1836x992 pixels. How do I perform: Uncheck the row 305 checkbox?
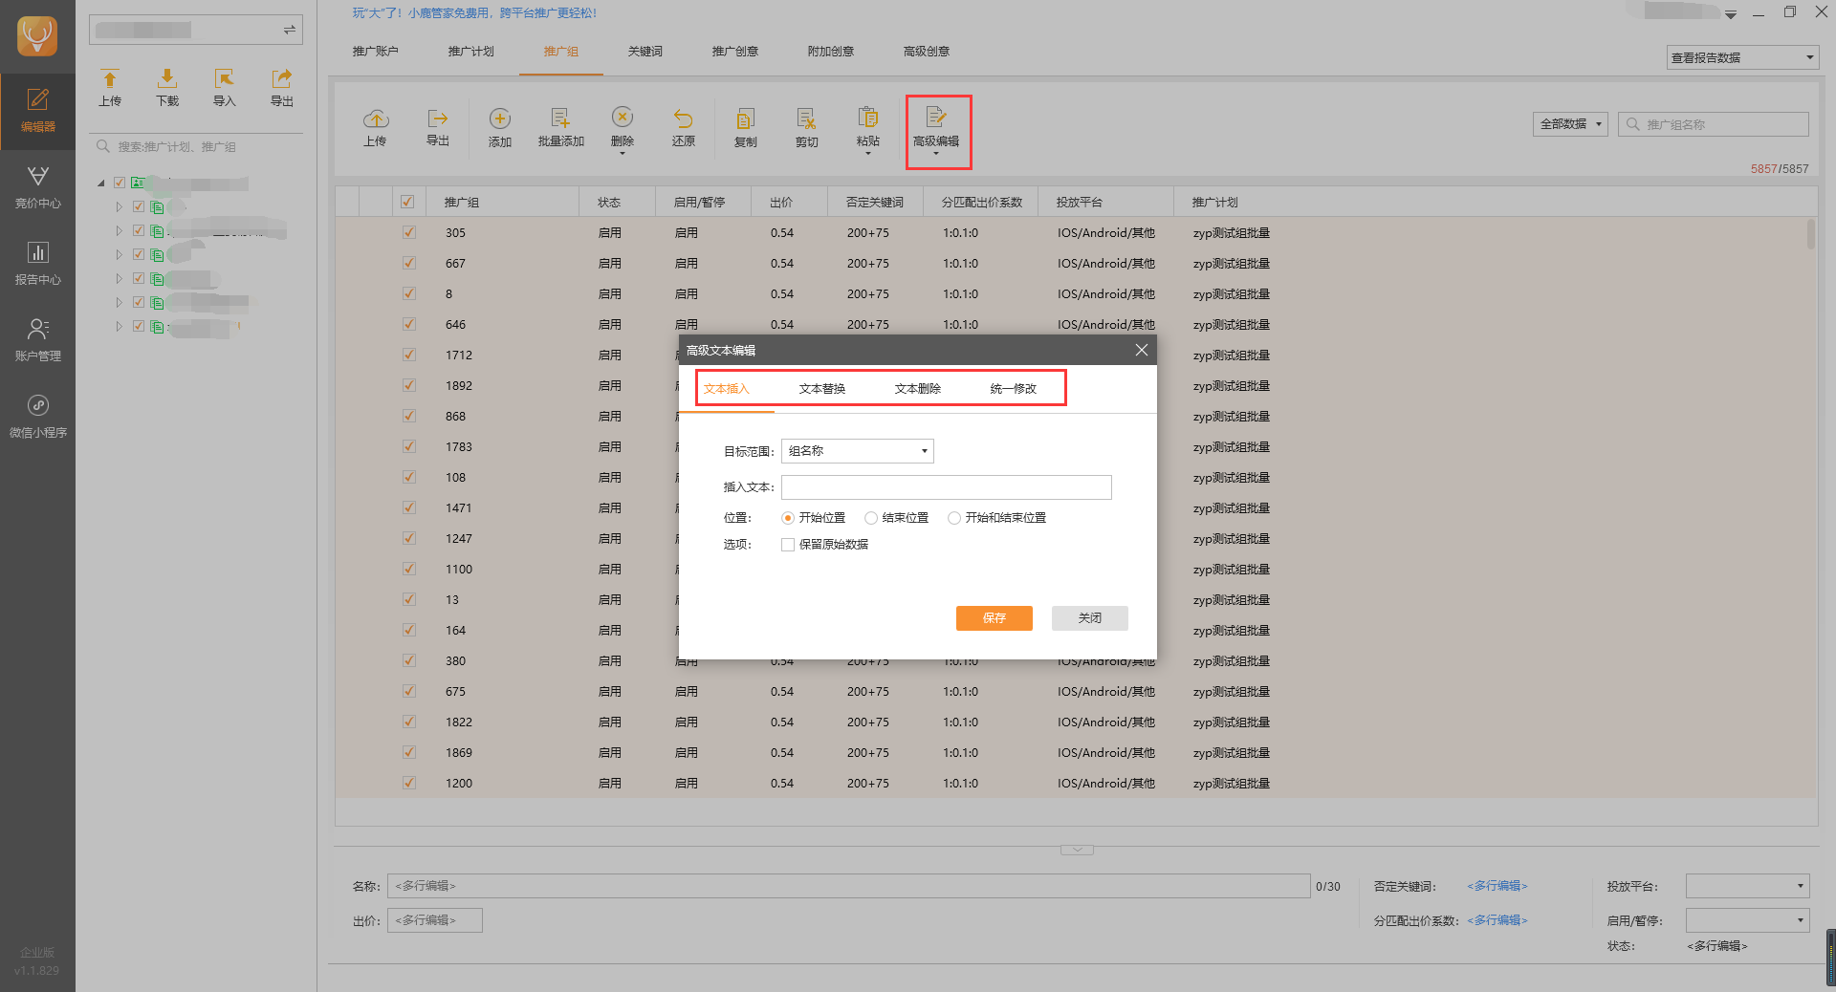(409, 232)
